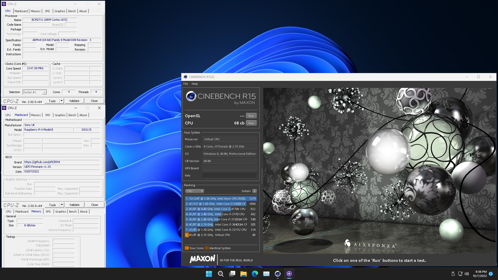The width and height of the screenshot is (498, 280).
Task: Expand top CPU-Z Tools dropdown arrow
Action: click(61, 101)
